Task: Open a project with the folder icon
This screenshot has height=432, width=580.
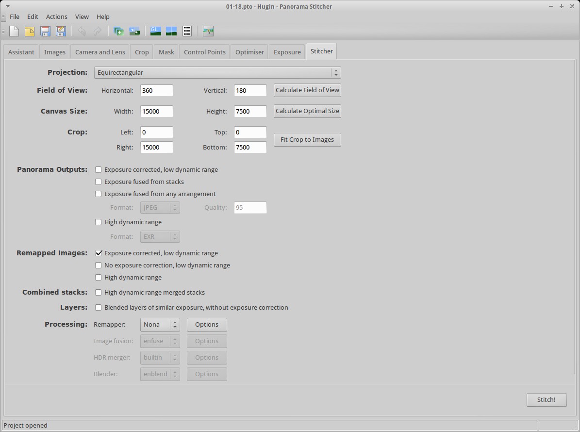Action: (30, 31)
